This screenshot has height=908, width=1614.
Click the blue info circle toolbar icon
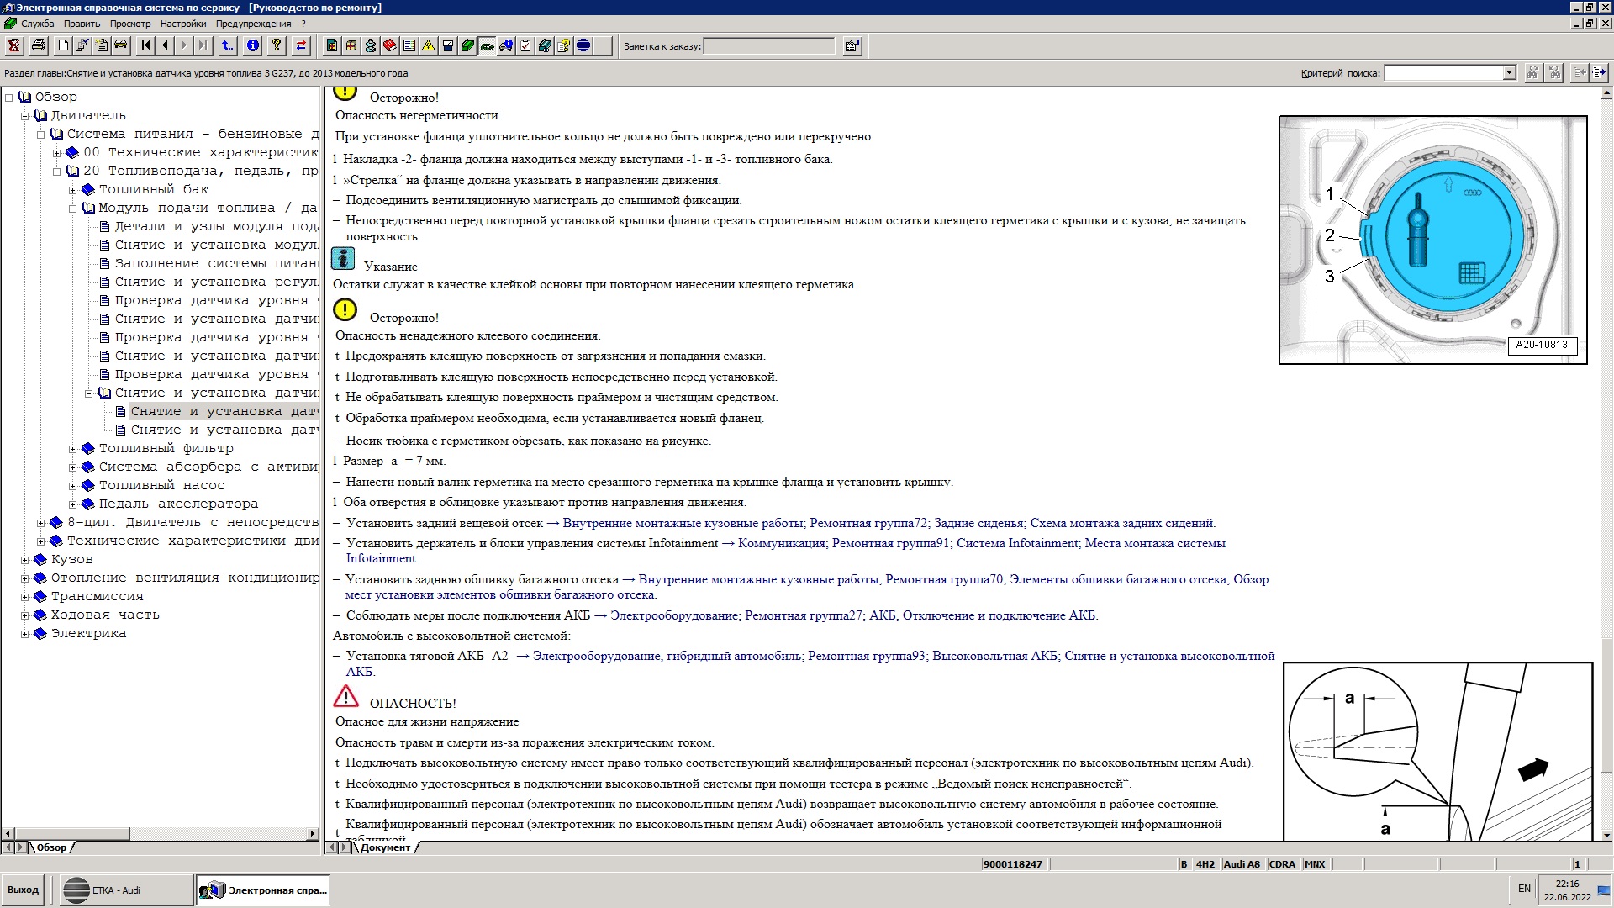[253, 46]
